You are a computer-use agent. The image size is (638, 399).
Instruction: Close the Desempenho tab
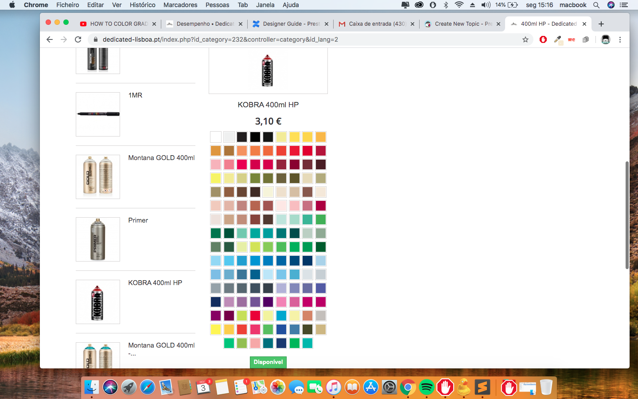(241, 24)
